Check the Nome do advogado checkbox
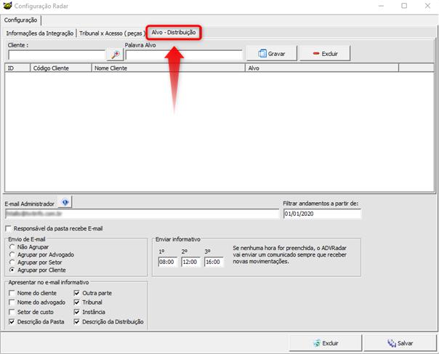The width and height of the screenshot is (439, 354). tap(12, 302)
